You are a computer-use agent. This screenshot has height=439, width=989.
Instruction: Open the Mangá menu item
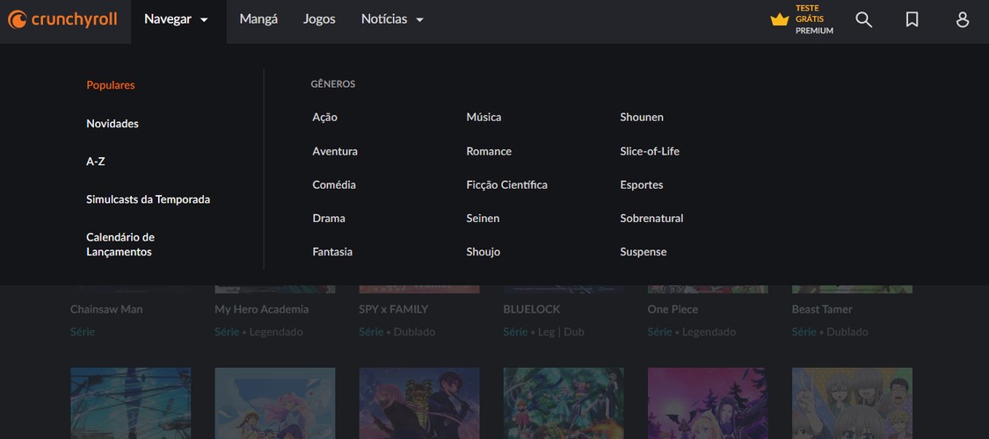[x=258, y=19]
